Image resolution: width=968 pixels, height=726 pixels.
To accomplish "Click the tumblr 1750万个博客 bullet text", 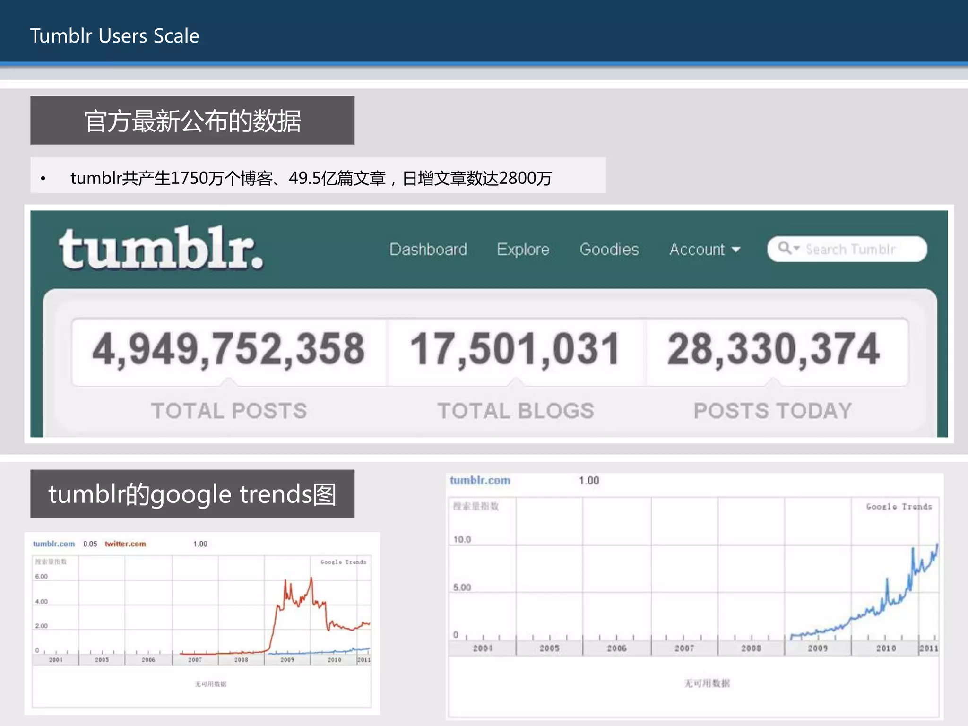I will point(311,178).
